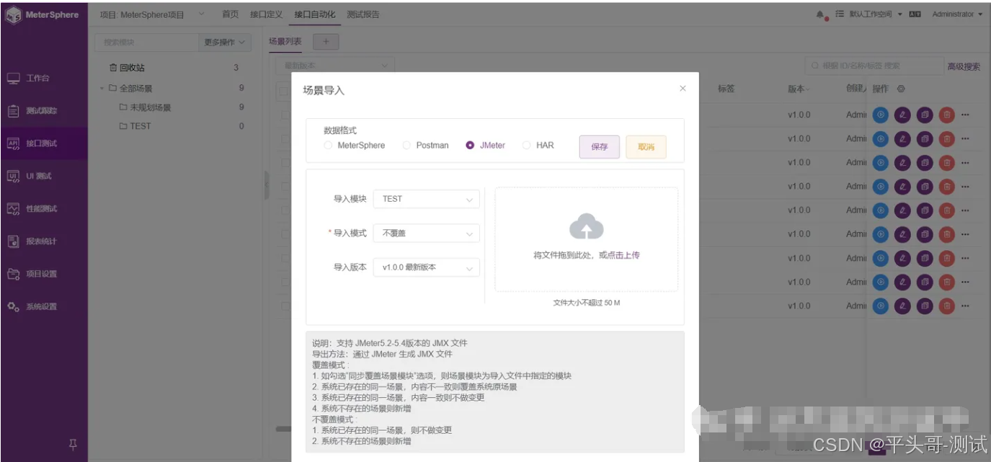Open the 测试报告 tab
Screen dimensions: 991x462
[x=363, y=14]
